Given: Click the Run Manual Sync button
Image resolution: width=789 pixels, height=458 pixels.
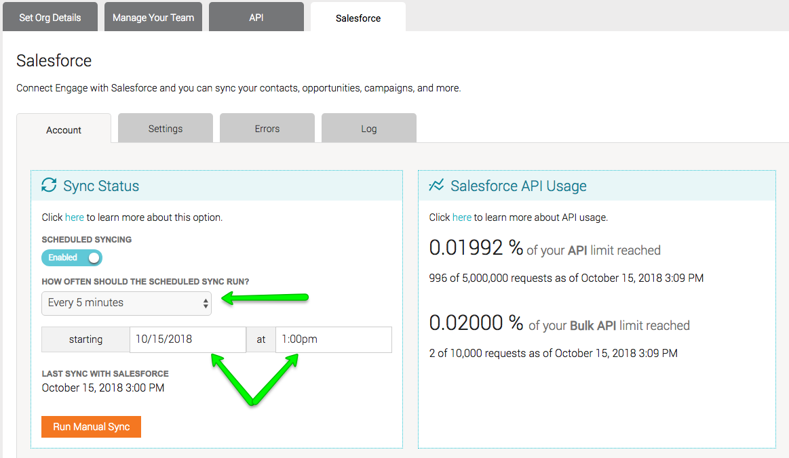Looking at the screenshot, I should coord(91,427).
